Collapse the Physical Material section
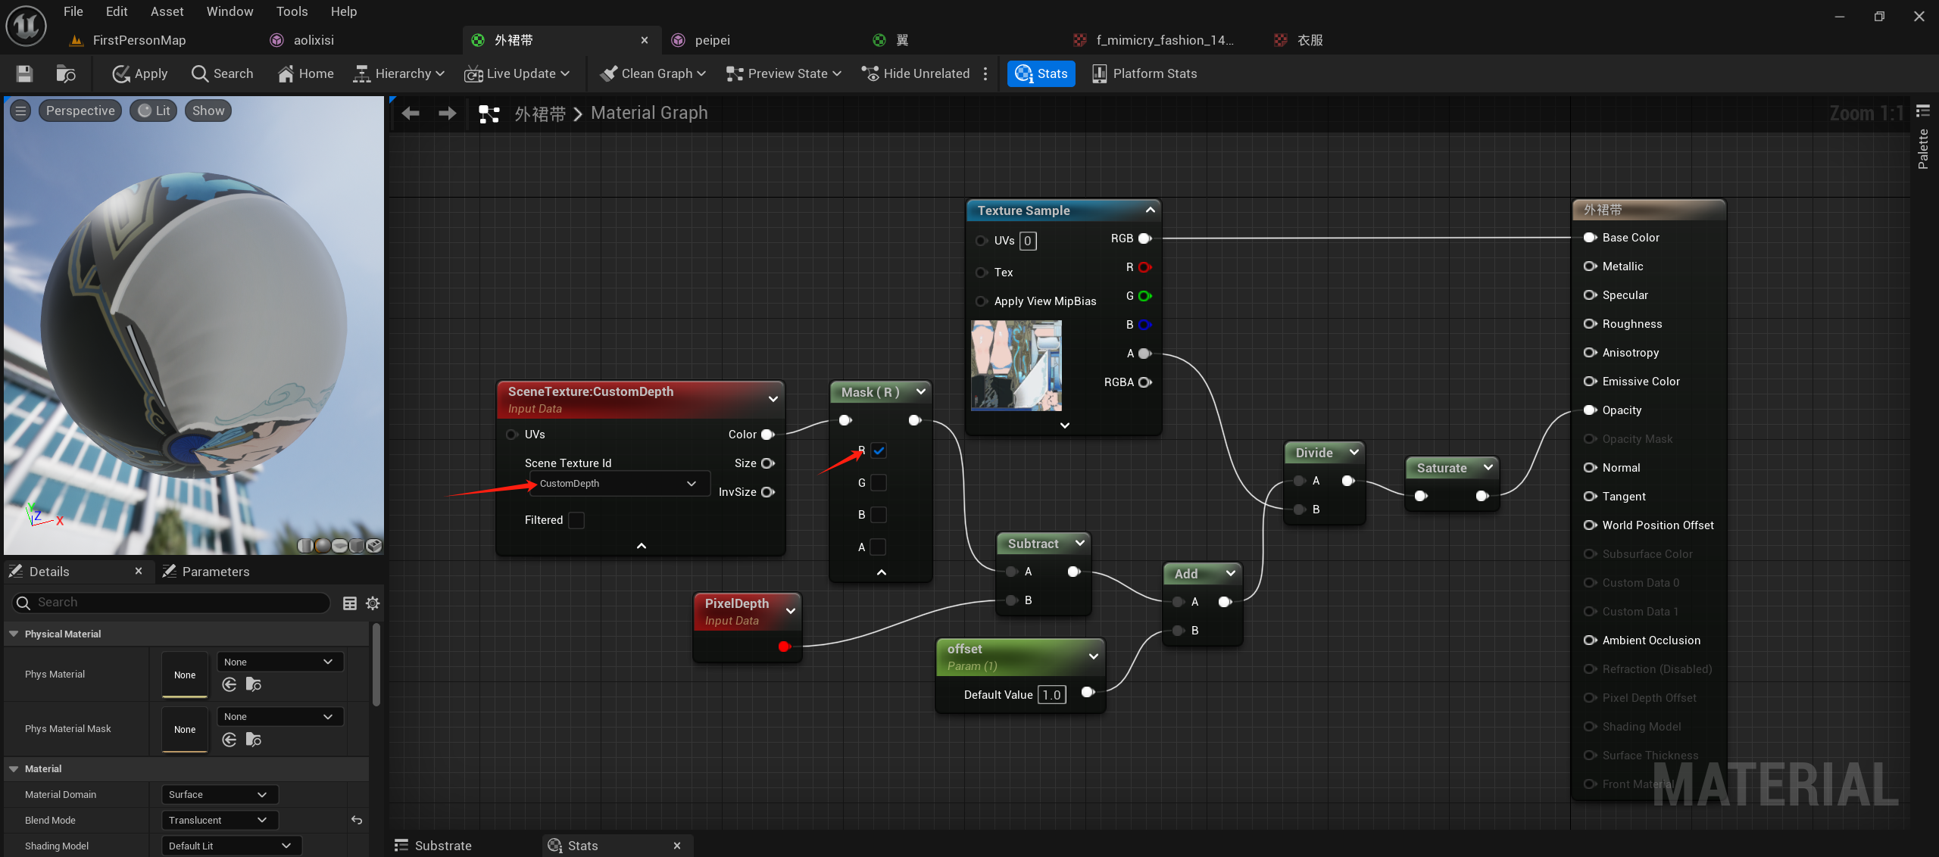Screen dimensions: 1939x857 coord(14,634)
